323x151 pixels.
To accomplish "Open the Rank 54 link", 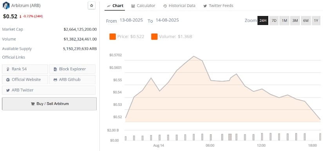I will pos(25,69).
